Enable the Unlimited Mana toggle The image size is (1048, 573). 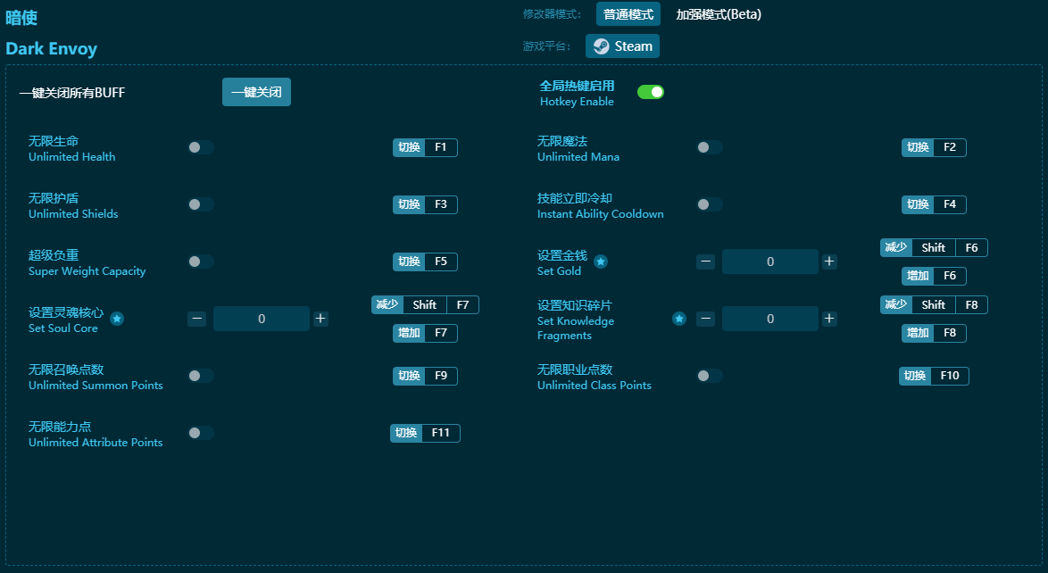[x=710, y=147]
